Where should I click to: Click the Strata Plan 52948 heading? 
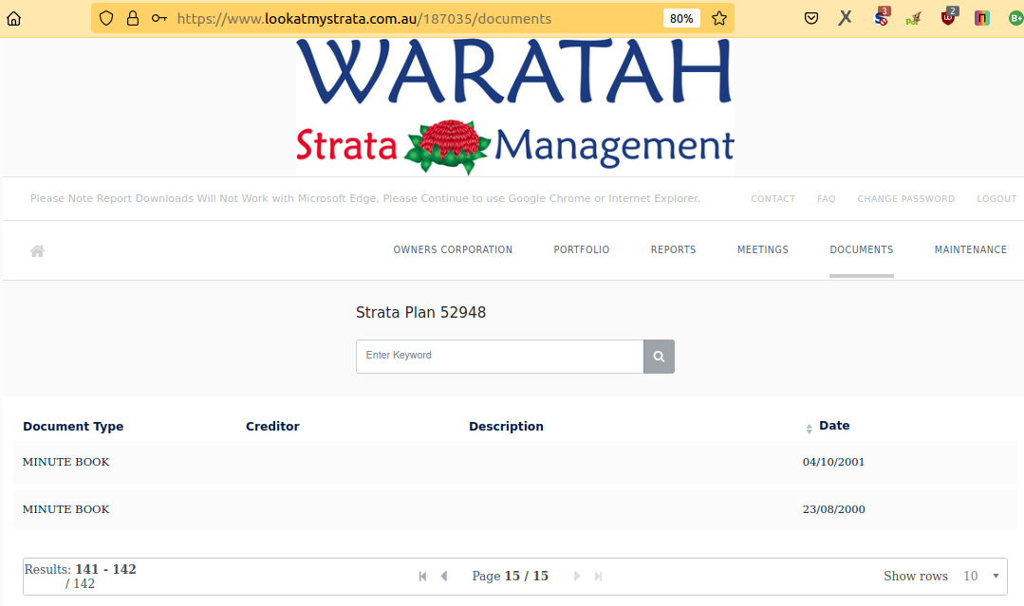coord(420,312)
